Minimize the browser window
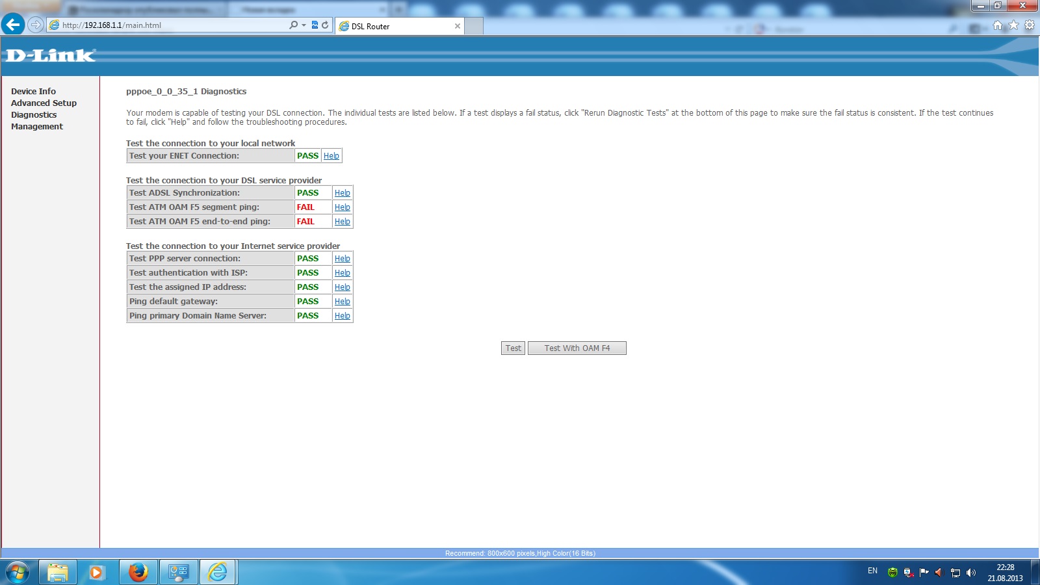The image size is (1040, 585). point(980,6)
